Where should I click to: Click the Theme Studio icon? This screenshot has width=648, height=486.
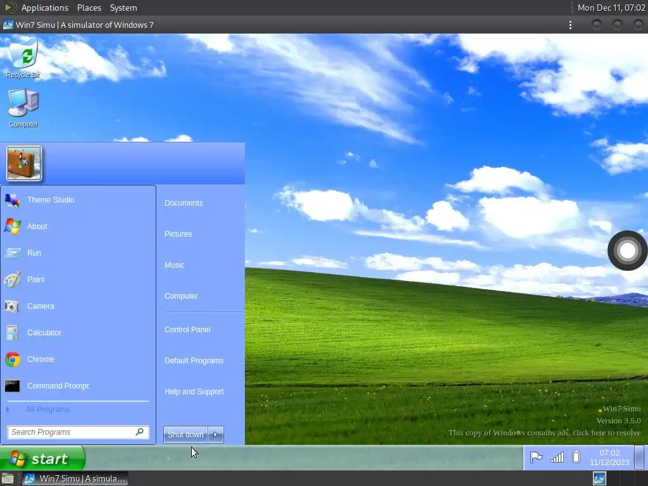click(x=13, y=200)
